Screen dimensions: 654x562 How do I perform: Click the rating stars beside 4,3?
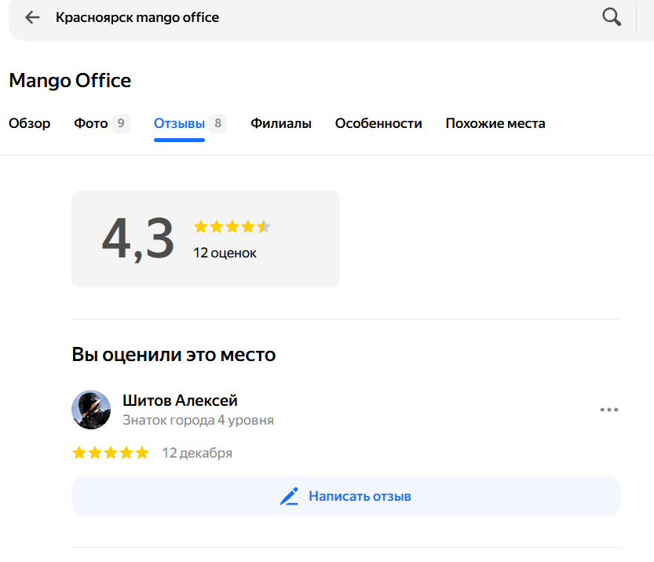232,227
